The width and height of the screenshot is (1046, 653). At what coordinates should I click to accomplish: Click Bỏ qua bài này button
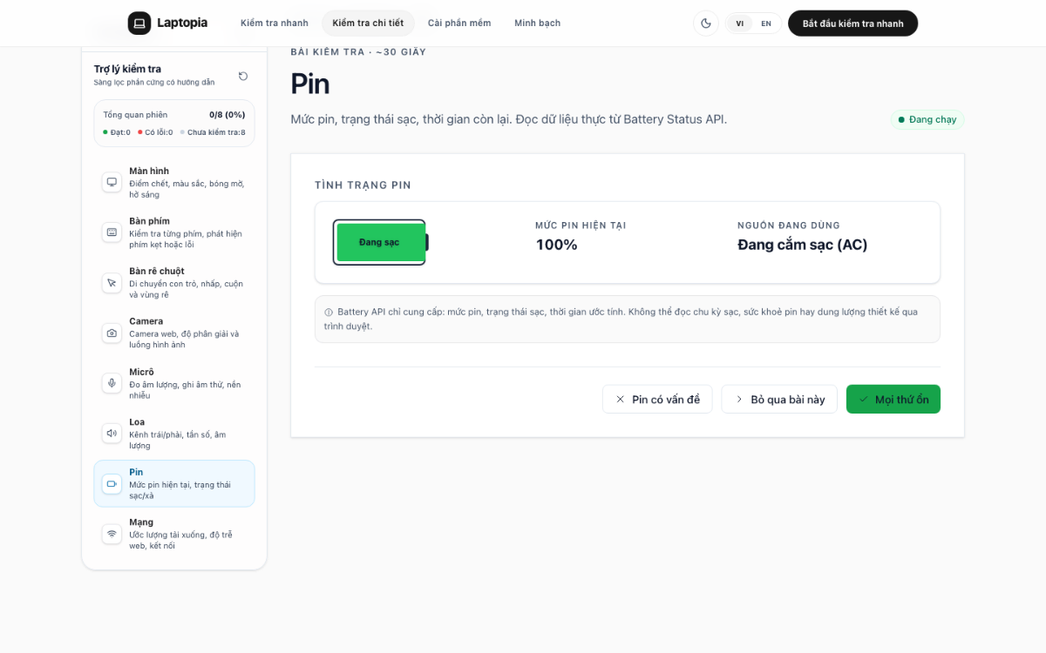tap(779, 399)
